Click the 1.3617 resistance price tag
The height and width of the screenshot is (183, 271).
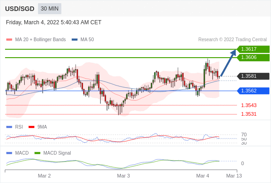tap(253, 49)
